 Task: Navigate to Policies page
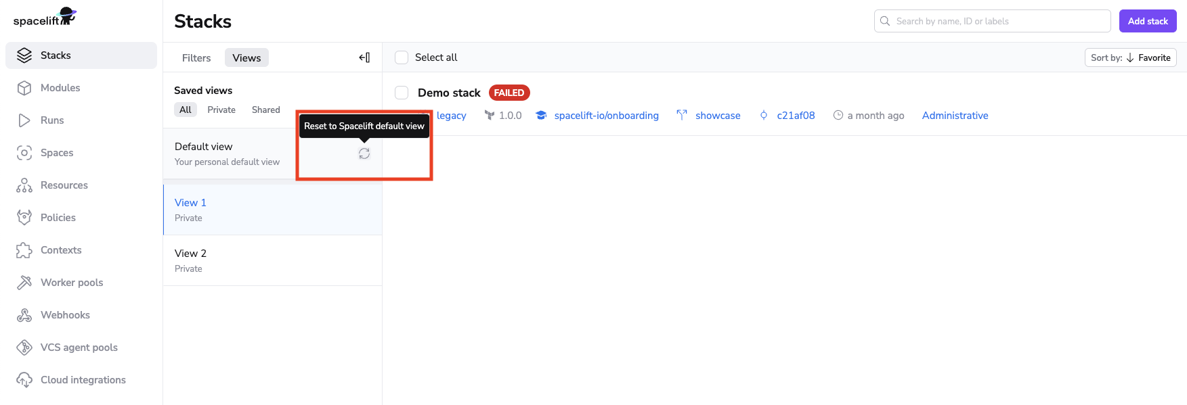tap(58, 218)
